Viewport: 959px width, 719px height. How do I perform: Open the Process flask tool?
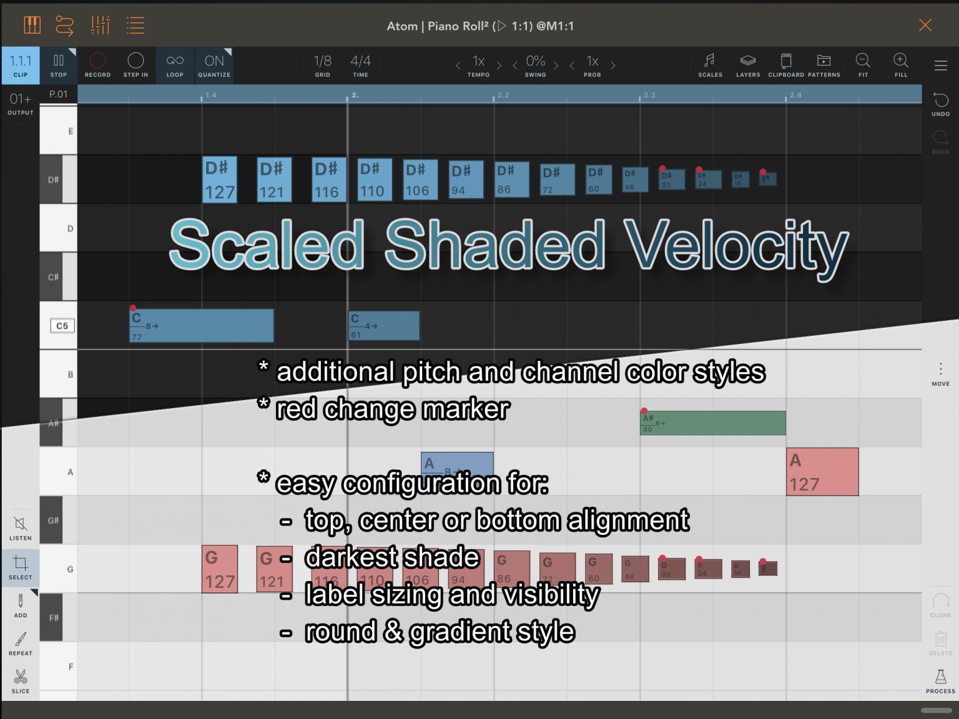point(940,682)
